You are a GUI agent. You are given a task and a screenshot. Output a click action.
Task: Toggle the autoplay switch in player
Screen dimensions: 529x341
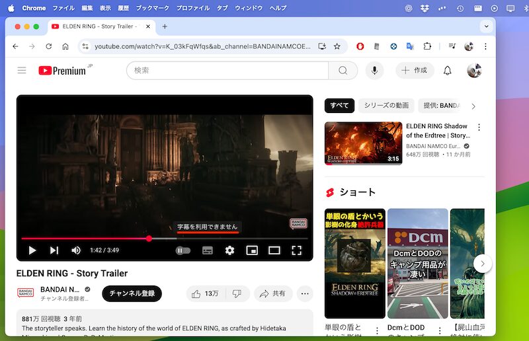pos(183,250)
